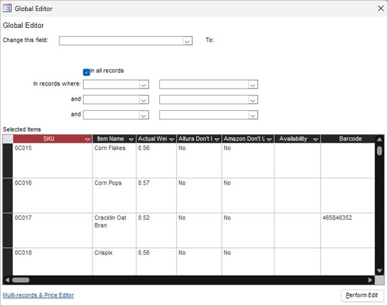Click the horizontal scrollbar left arrow
Screen dimensions: 388x306
[x=7, y=280]
